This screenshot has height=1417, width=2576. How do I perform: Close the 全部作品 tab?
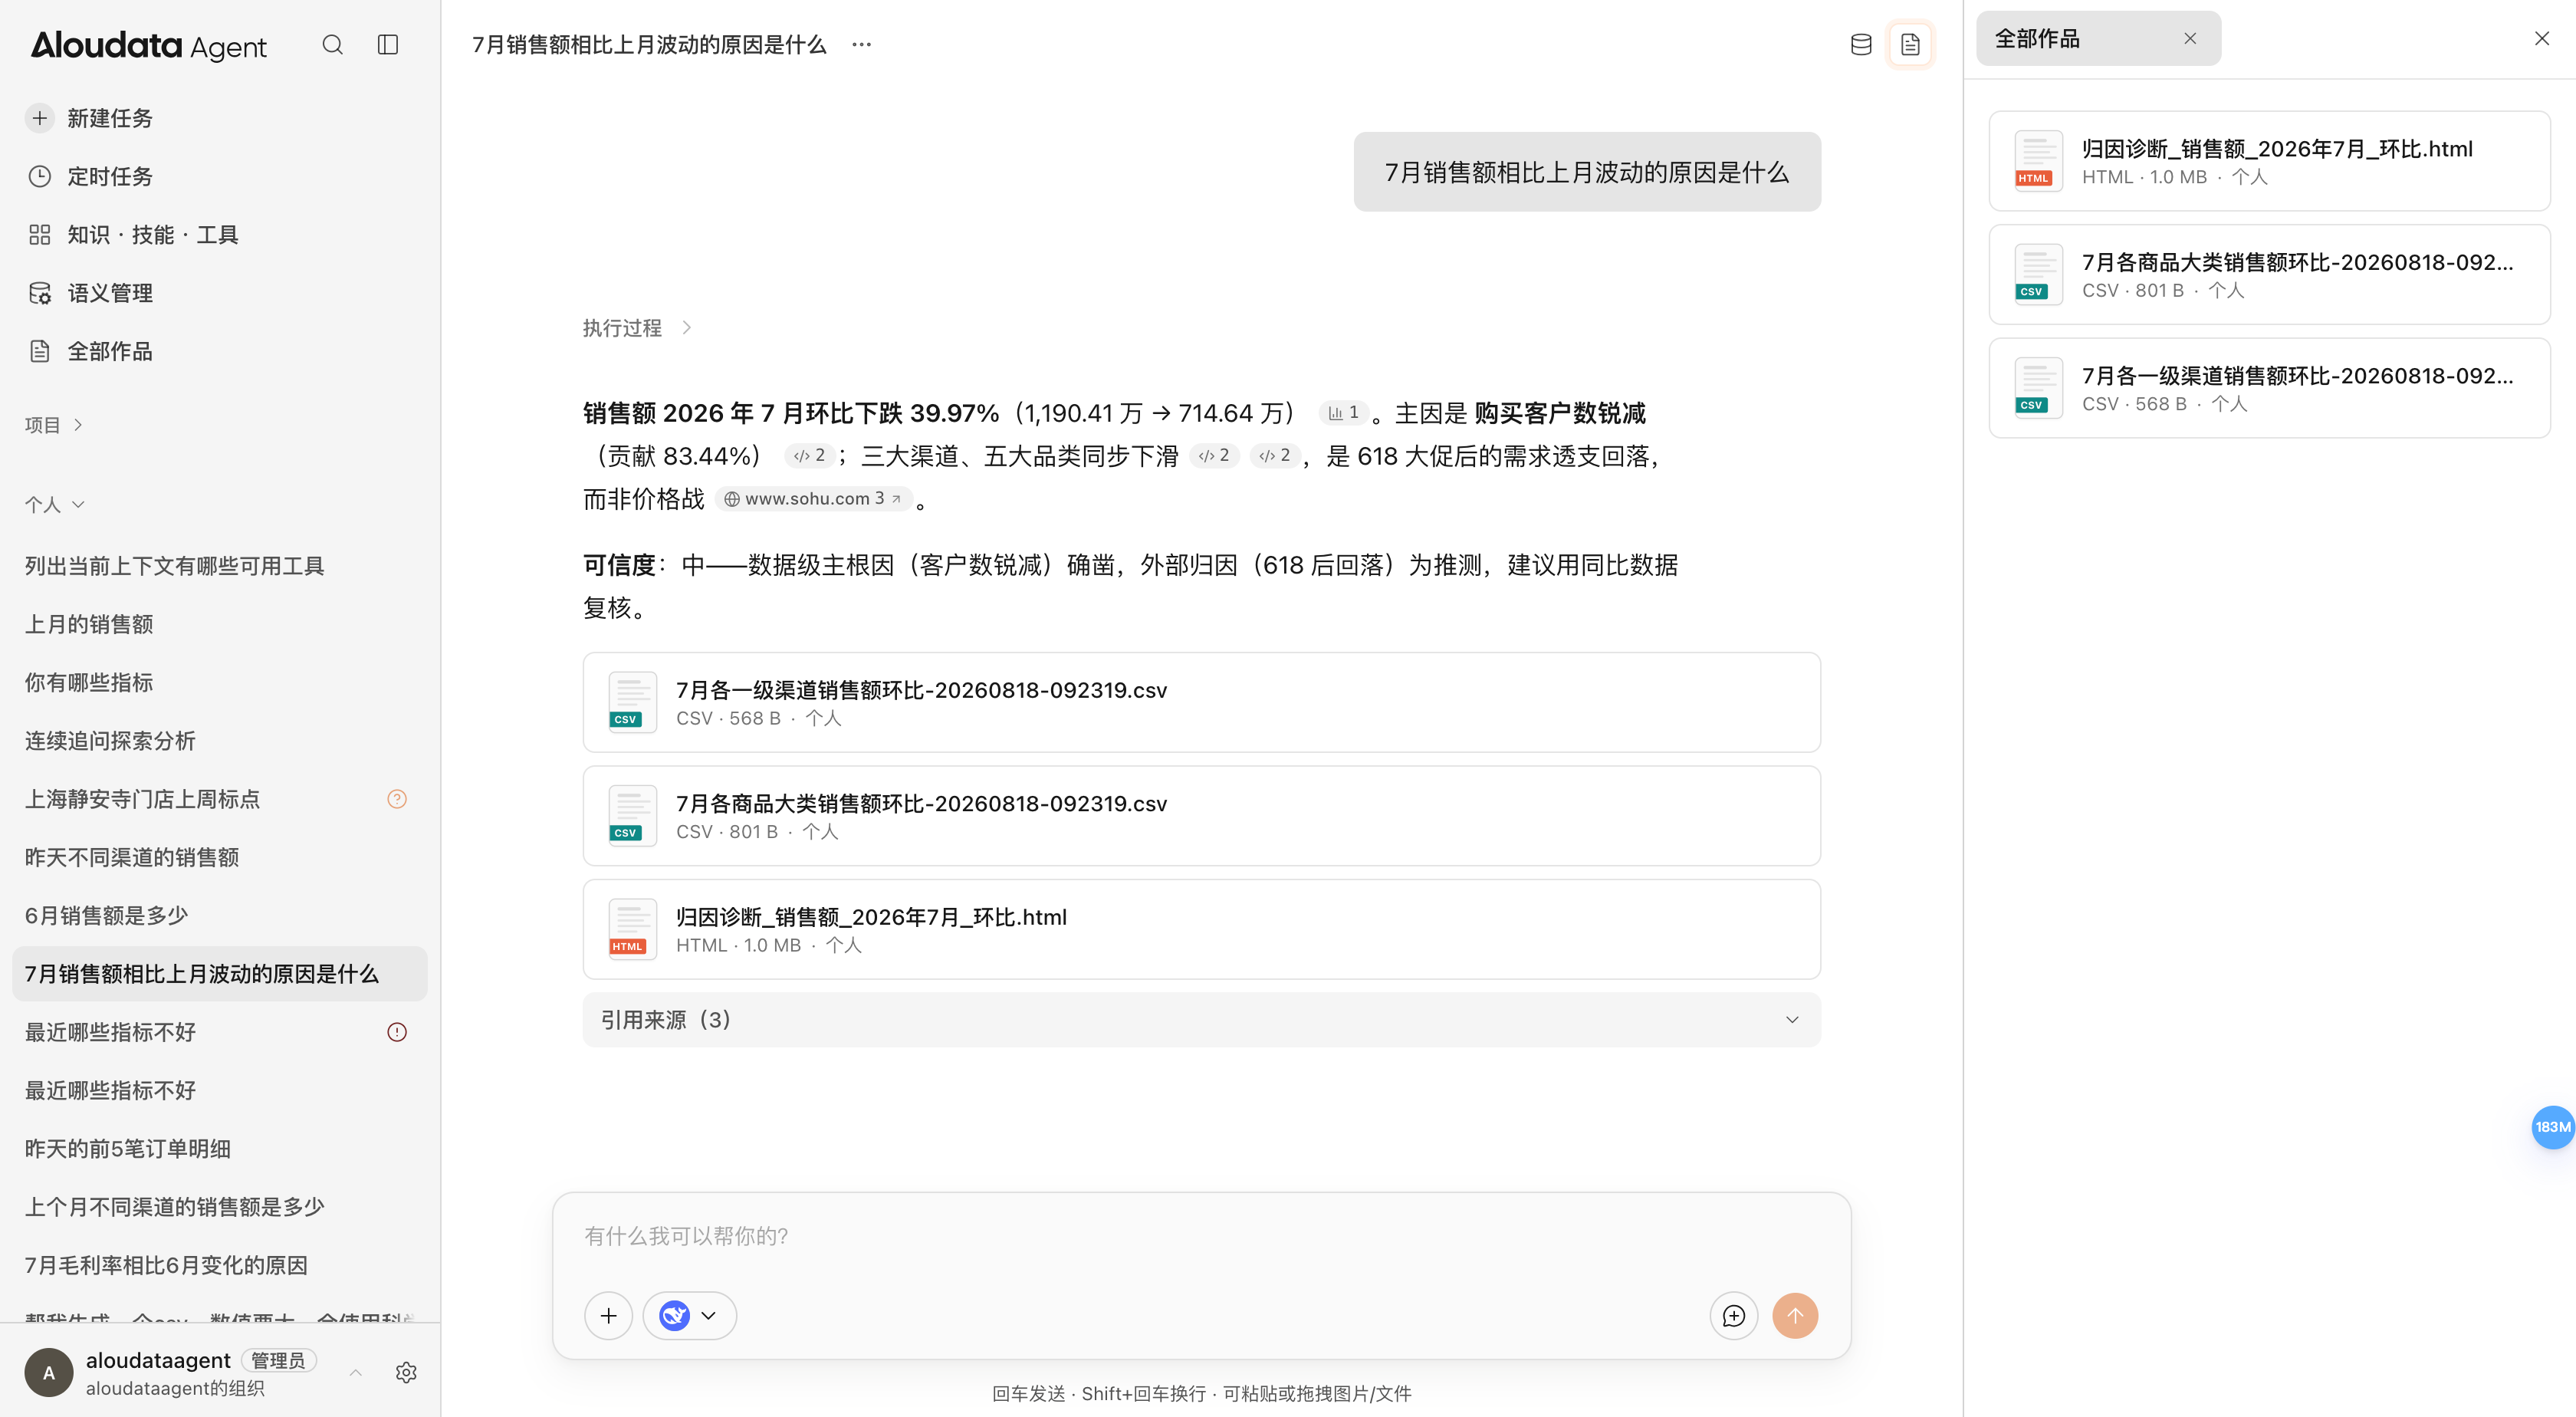click(2190, 39)
